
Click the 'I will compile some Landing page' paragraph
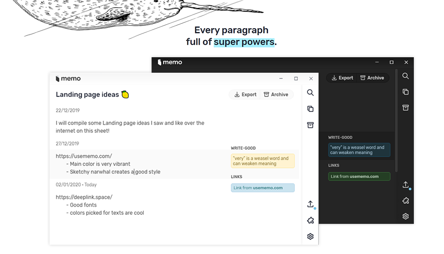(x=130, y=127)
